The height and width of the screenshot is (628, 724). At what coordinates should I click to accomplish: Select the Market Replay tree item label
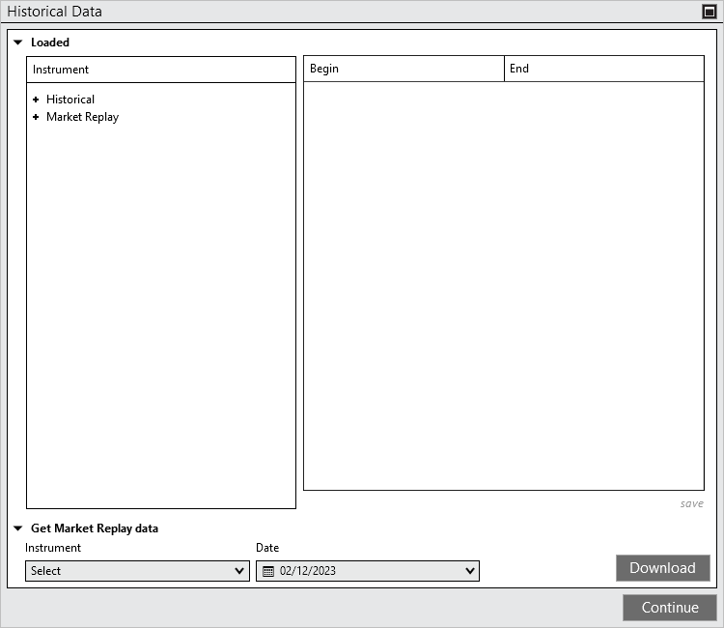[82, 117]
